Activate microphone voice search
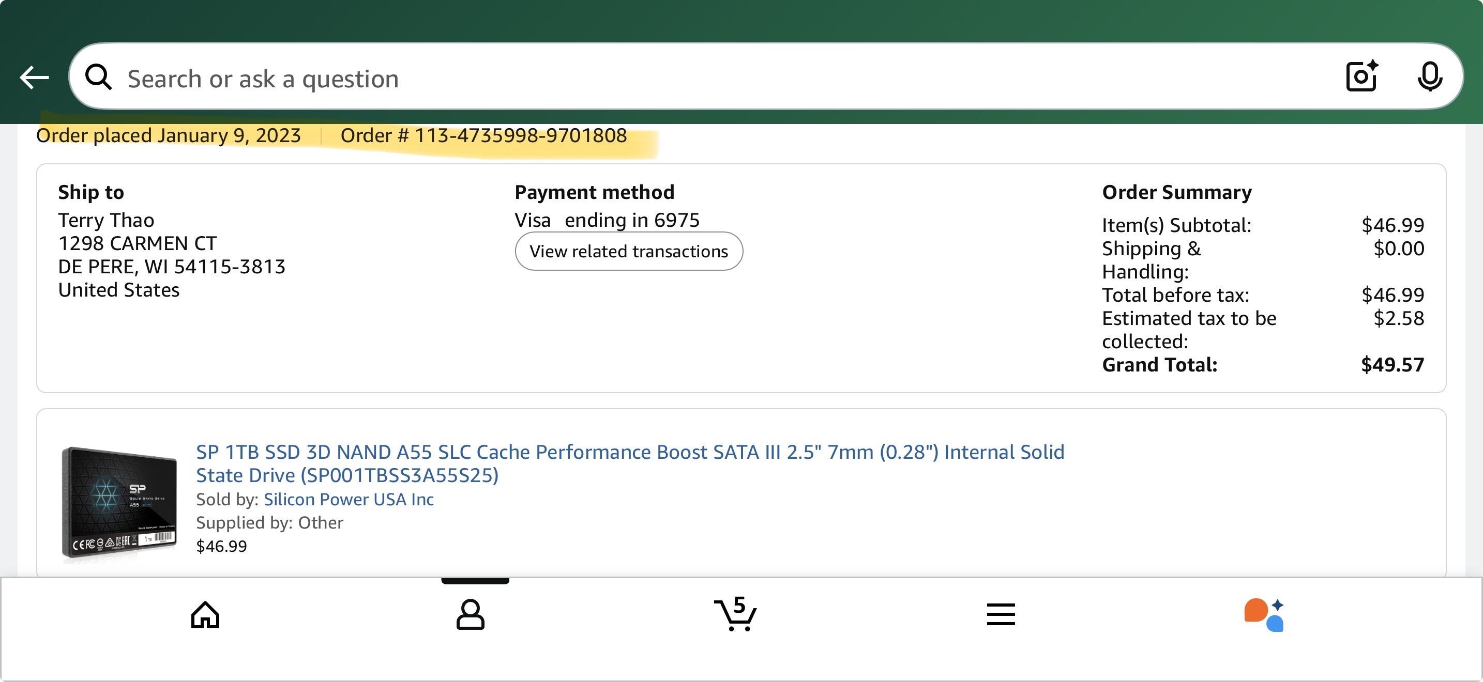The width and height of the screenshot is (1483, 682). pyautogui.click(x=1429, y=76)
